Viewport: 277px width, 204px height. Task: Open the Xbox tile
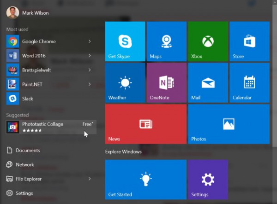coord(208,41)
